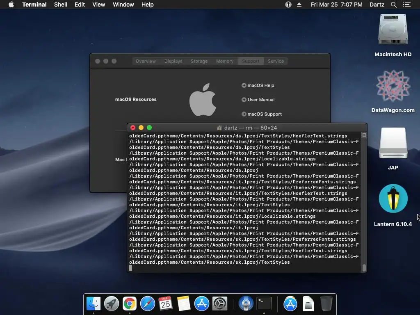
Task: Open the blue round utility app in Dock
Action: tap(246, 304)
